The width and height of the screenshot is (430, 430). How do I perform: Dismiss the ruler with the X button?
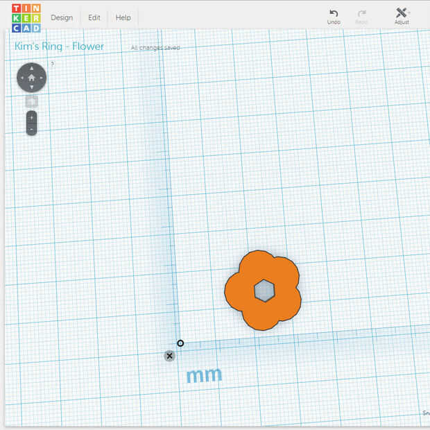pyautogui.click(x=169, y=356)
